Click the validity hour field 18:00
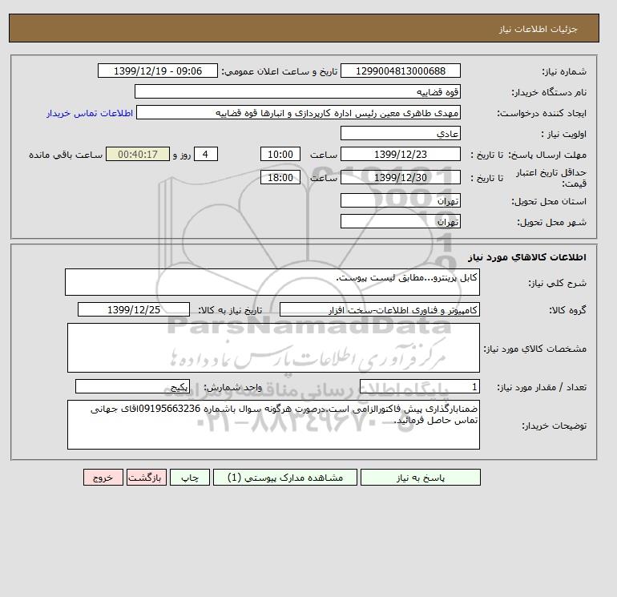Screen dimensions: 617x597 coord(280,177)
